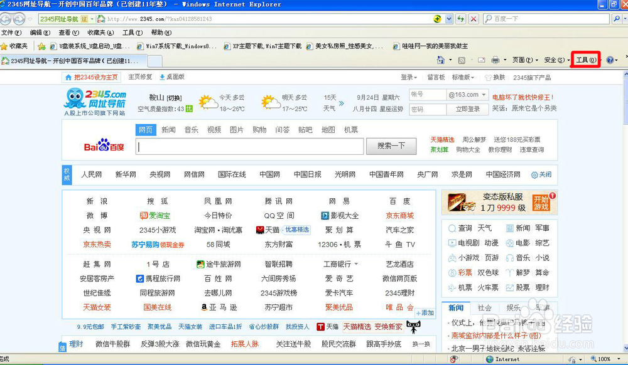Open the 编辑(E) menu
628x365 pixels.
(40, 33)
